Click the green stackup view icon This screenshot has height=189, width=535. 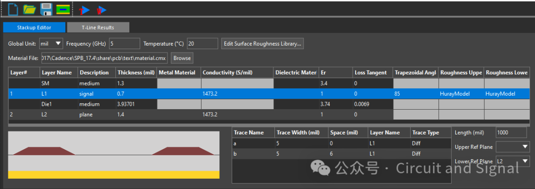click(x=63, y=9)
